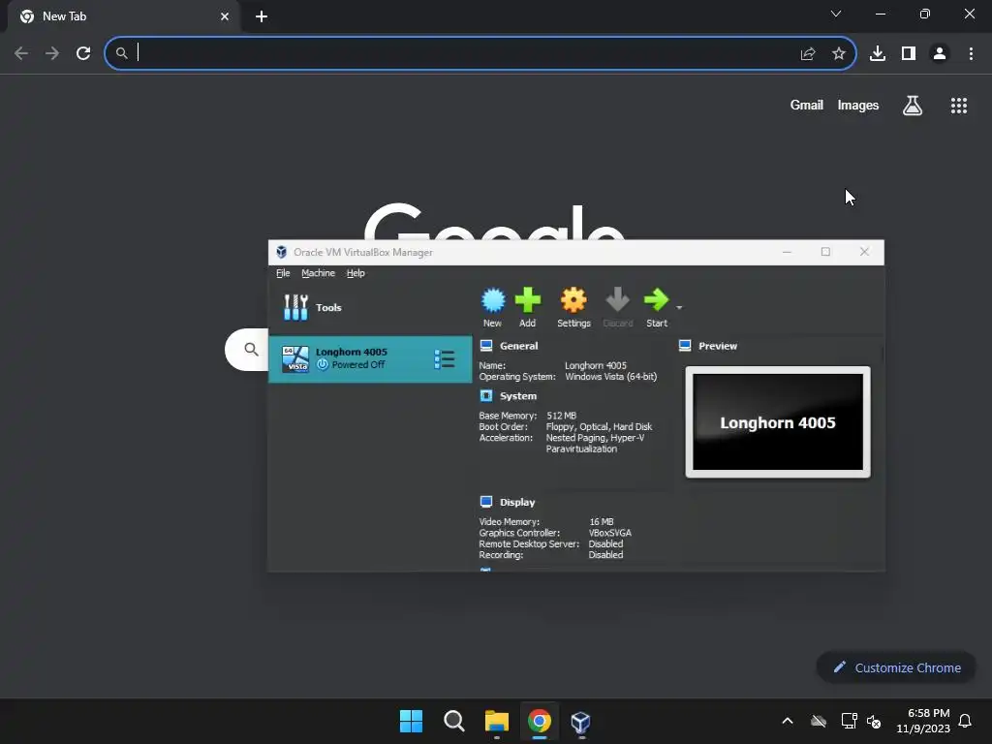Open the notifications bell in taskbar
Image resolution: width=992 pixels, height=744 pixels.
965,721
